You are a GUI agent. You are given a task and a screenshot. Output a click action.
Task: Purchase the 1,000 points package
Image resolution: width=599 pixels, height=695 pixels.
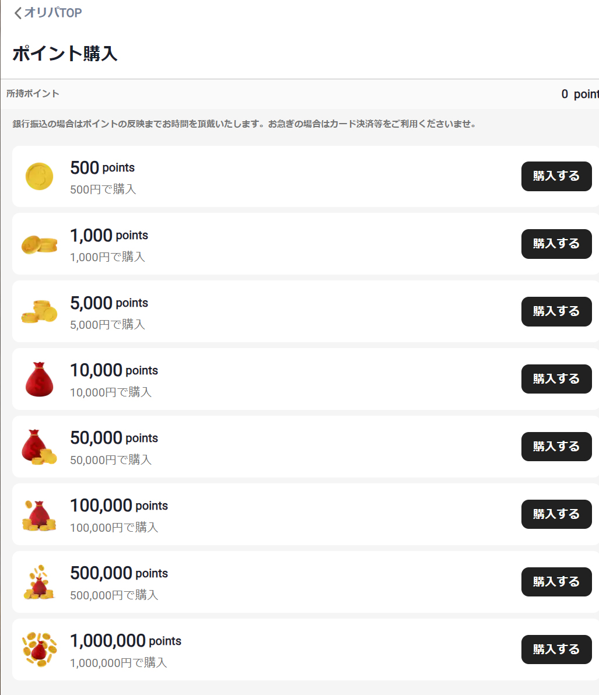pyautogui.click(x=556, y=244)
